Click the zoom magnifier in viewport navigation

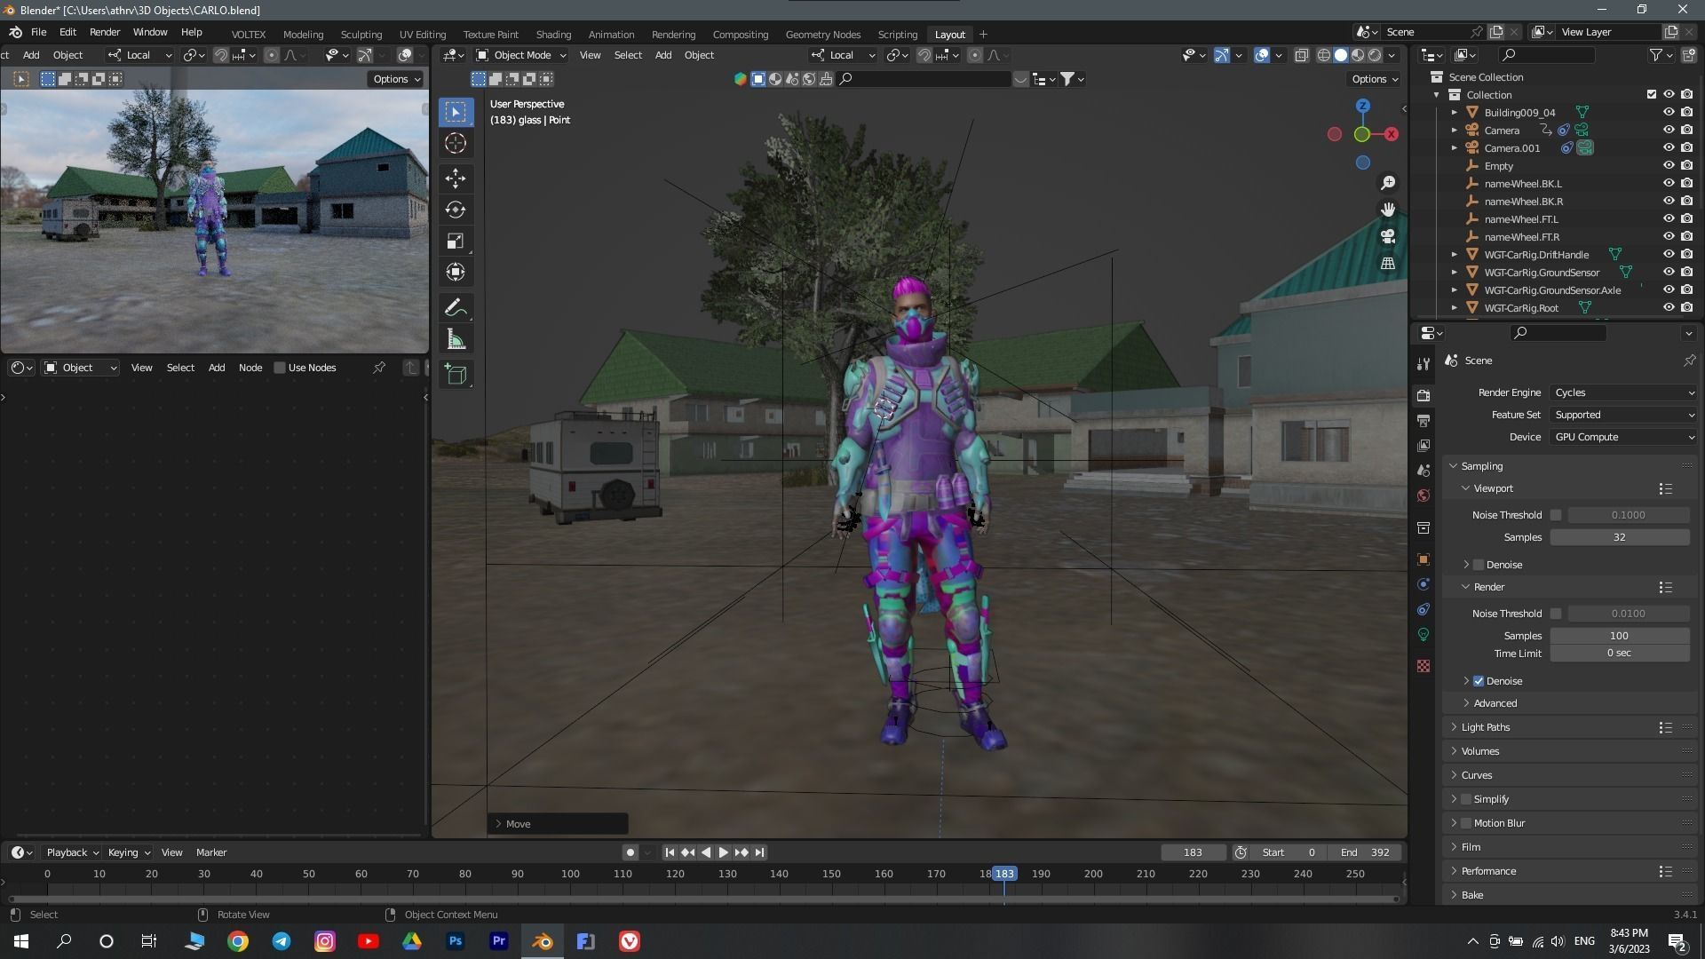1387,183
